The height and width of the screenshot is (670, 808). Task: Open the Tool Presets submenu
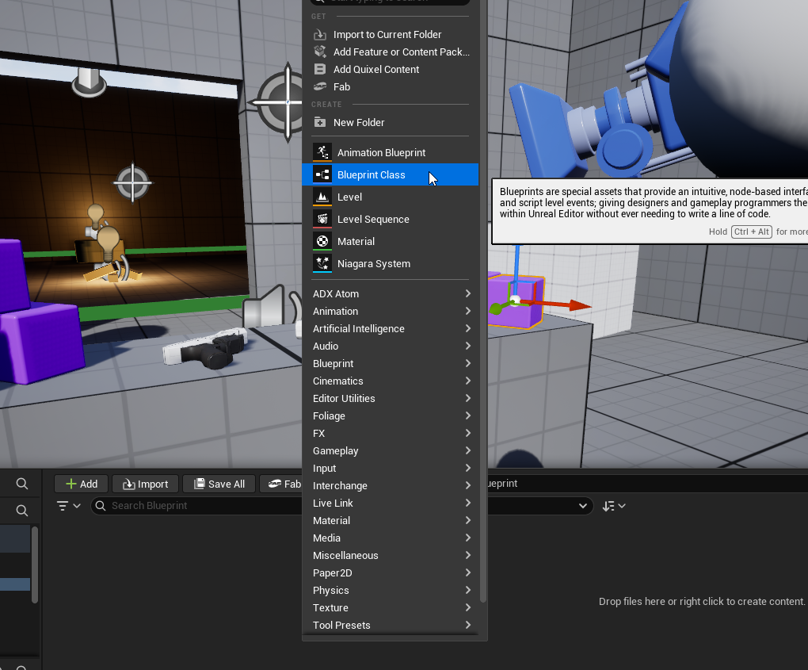coord(391,625)
